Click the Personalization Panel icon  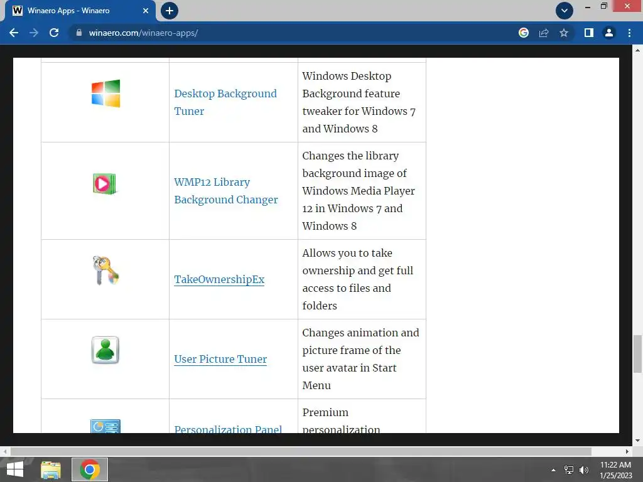[105, 426]
